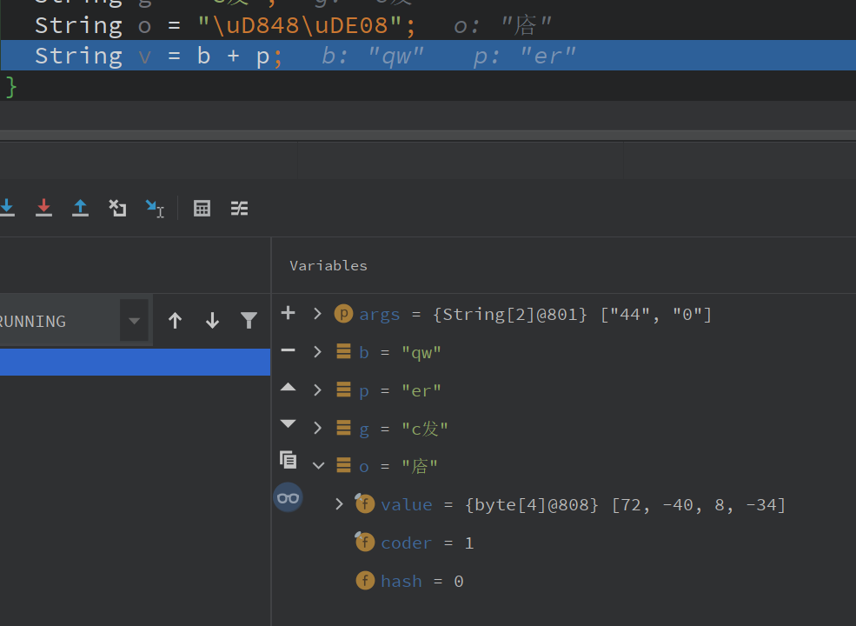Expand the p variable node
Screen dimensions: 856x626
point(318,390)
